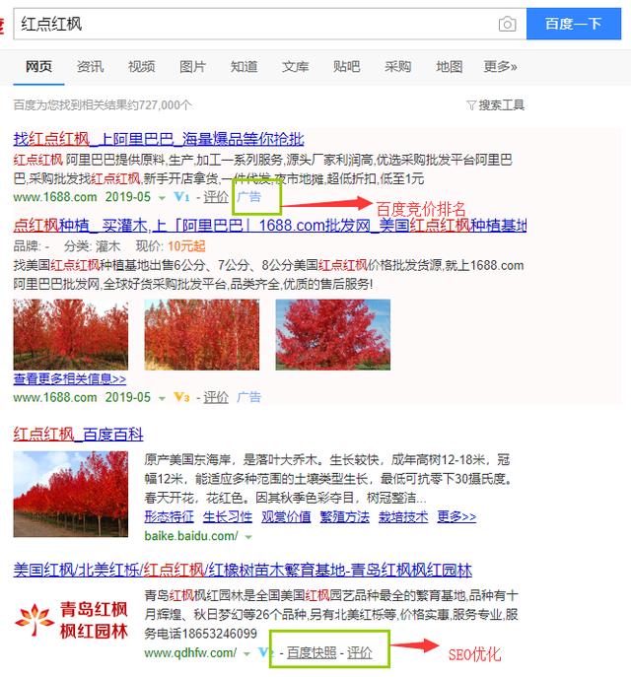Screen dimensions: 631x677
Task: Click the camera image search icon
Action: click(507, 25)
